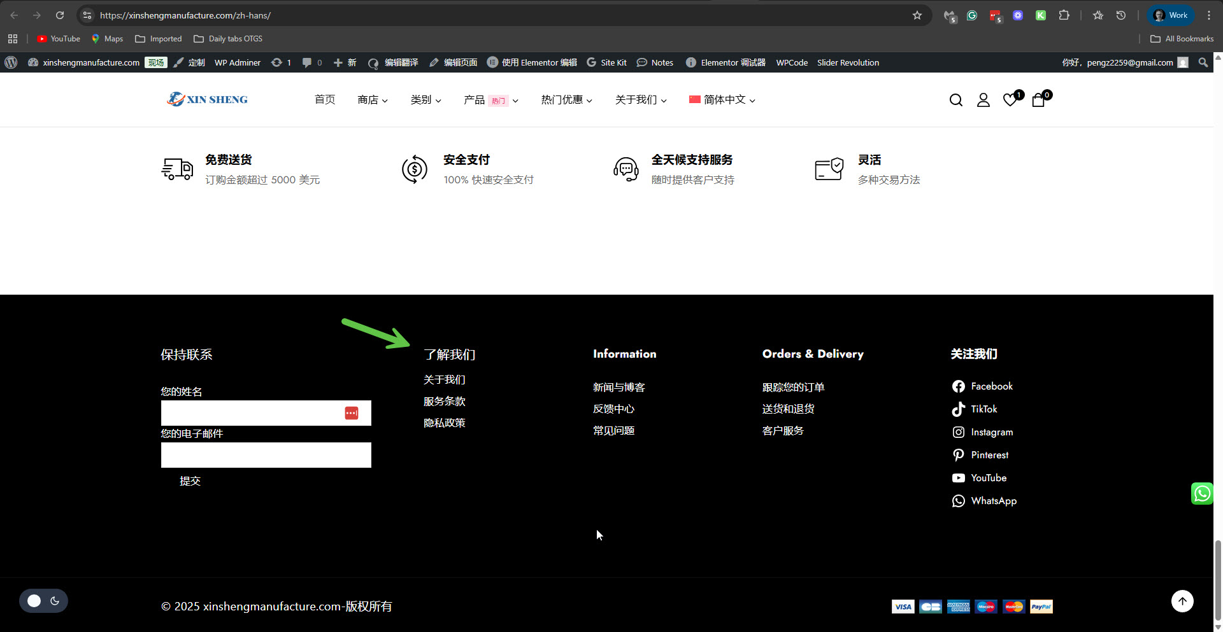Open the Work profile menu in Chrome
This screenshot has width=1223, height=632.
[x=1171, y=15]
